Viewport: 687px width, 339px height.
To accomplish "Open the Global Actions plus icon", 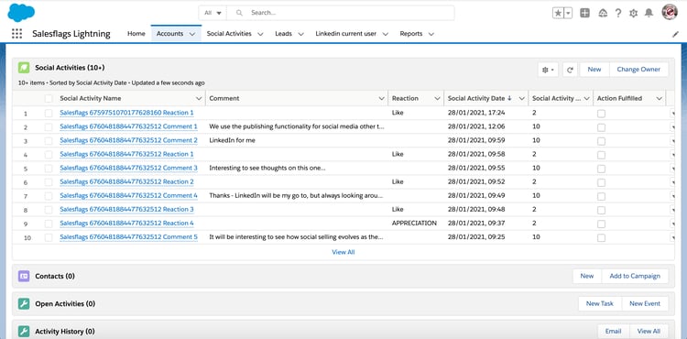I will coord(584,13).
